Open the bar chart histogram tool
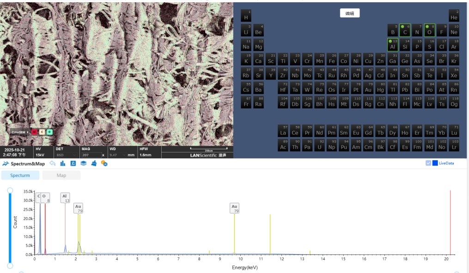 [x=63, y=164]
